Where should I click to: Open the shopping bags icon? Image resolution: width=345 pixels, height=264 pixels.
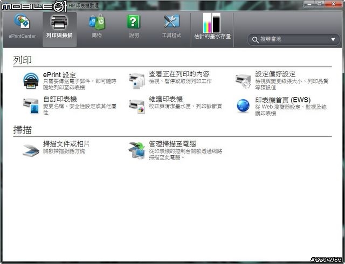[x=97, y=22]
